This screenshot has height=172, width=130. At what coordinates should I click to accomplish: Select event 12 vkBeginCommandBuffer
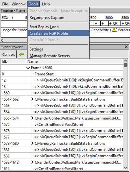(62, 80)
